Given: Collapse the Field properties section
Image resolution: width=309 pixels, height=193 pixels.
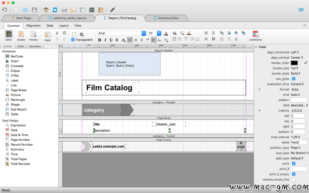Looking at the screenshot, I should [256, 47].
